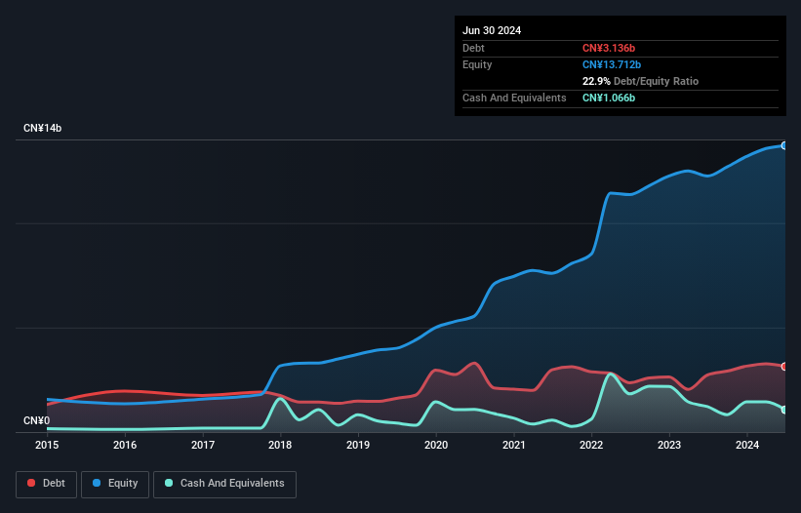The image size is (801, 513).
Task: Toggle the Cash And Equivalents legend button
Action: click(224, 484)
